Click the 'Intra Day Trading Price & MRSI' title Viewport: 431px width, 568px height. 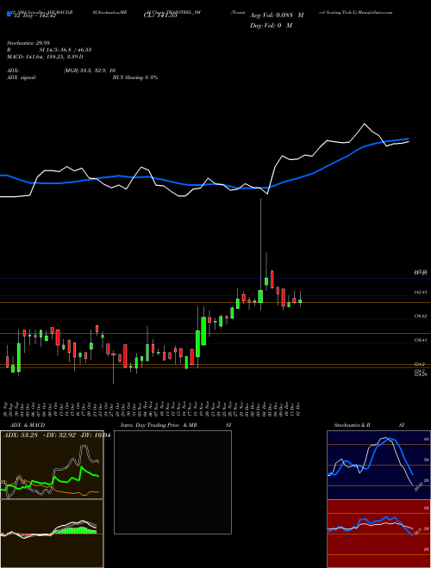tap(176, 425)
